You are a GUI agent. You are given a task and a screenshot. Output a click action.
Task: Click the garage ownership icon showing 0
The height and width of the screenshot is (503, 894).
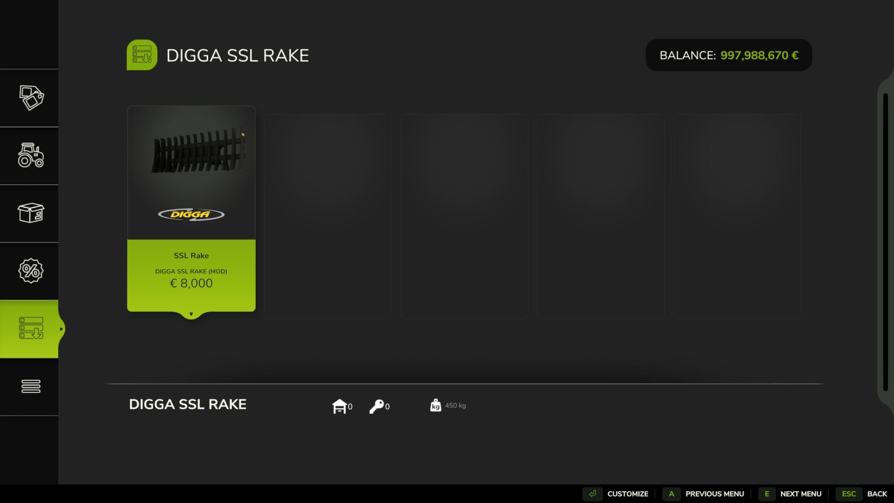(340, 405)
